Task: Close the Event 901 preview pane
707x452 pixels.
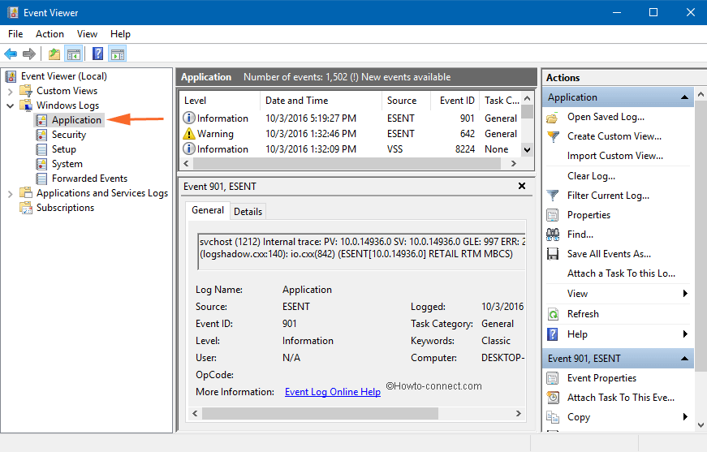Action: point(522,186)
